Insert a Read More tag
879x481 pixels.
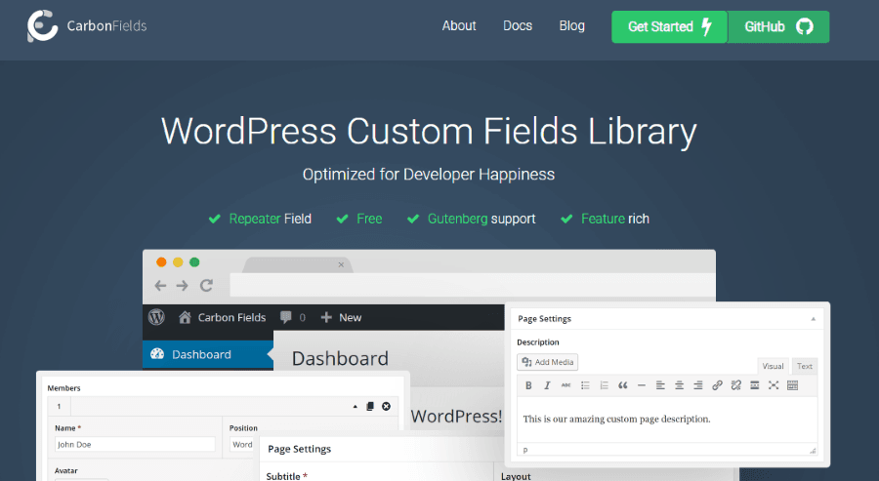click(755, 385)
